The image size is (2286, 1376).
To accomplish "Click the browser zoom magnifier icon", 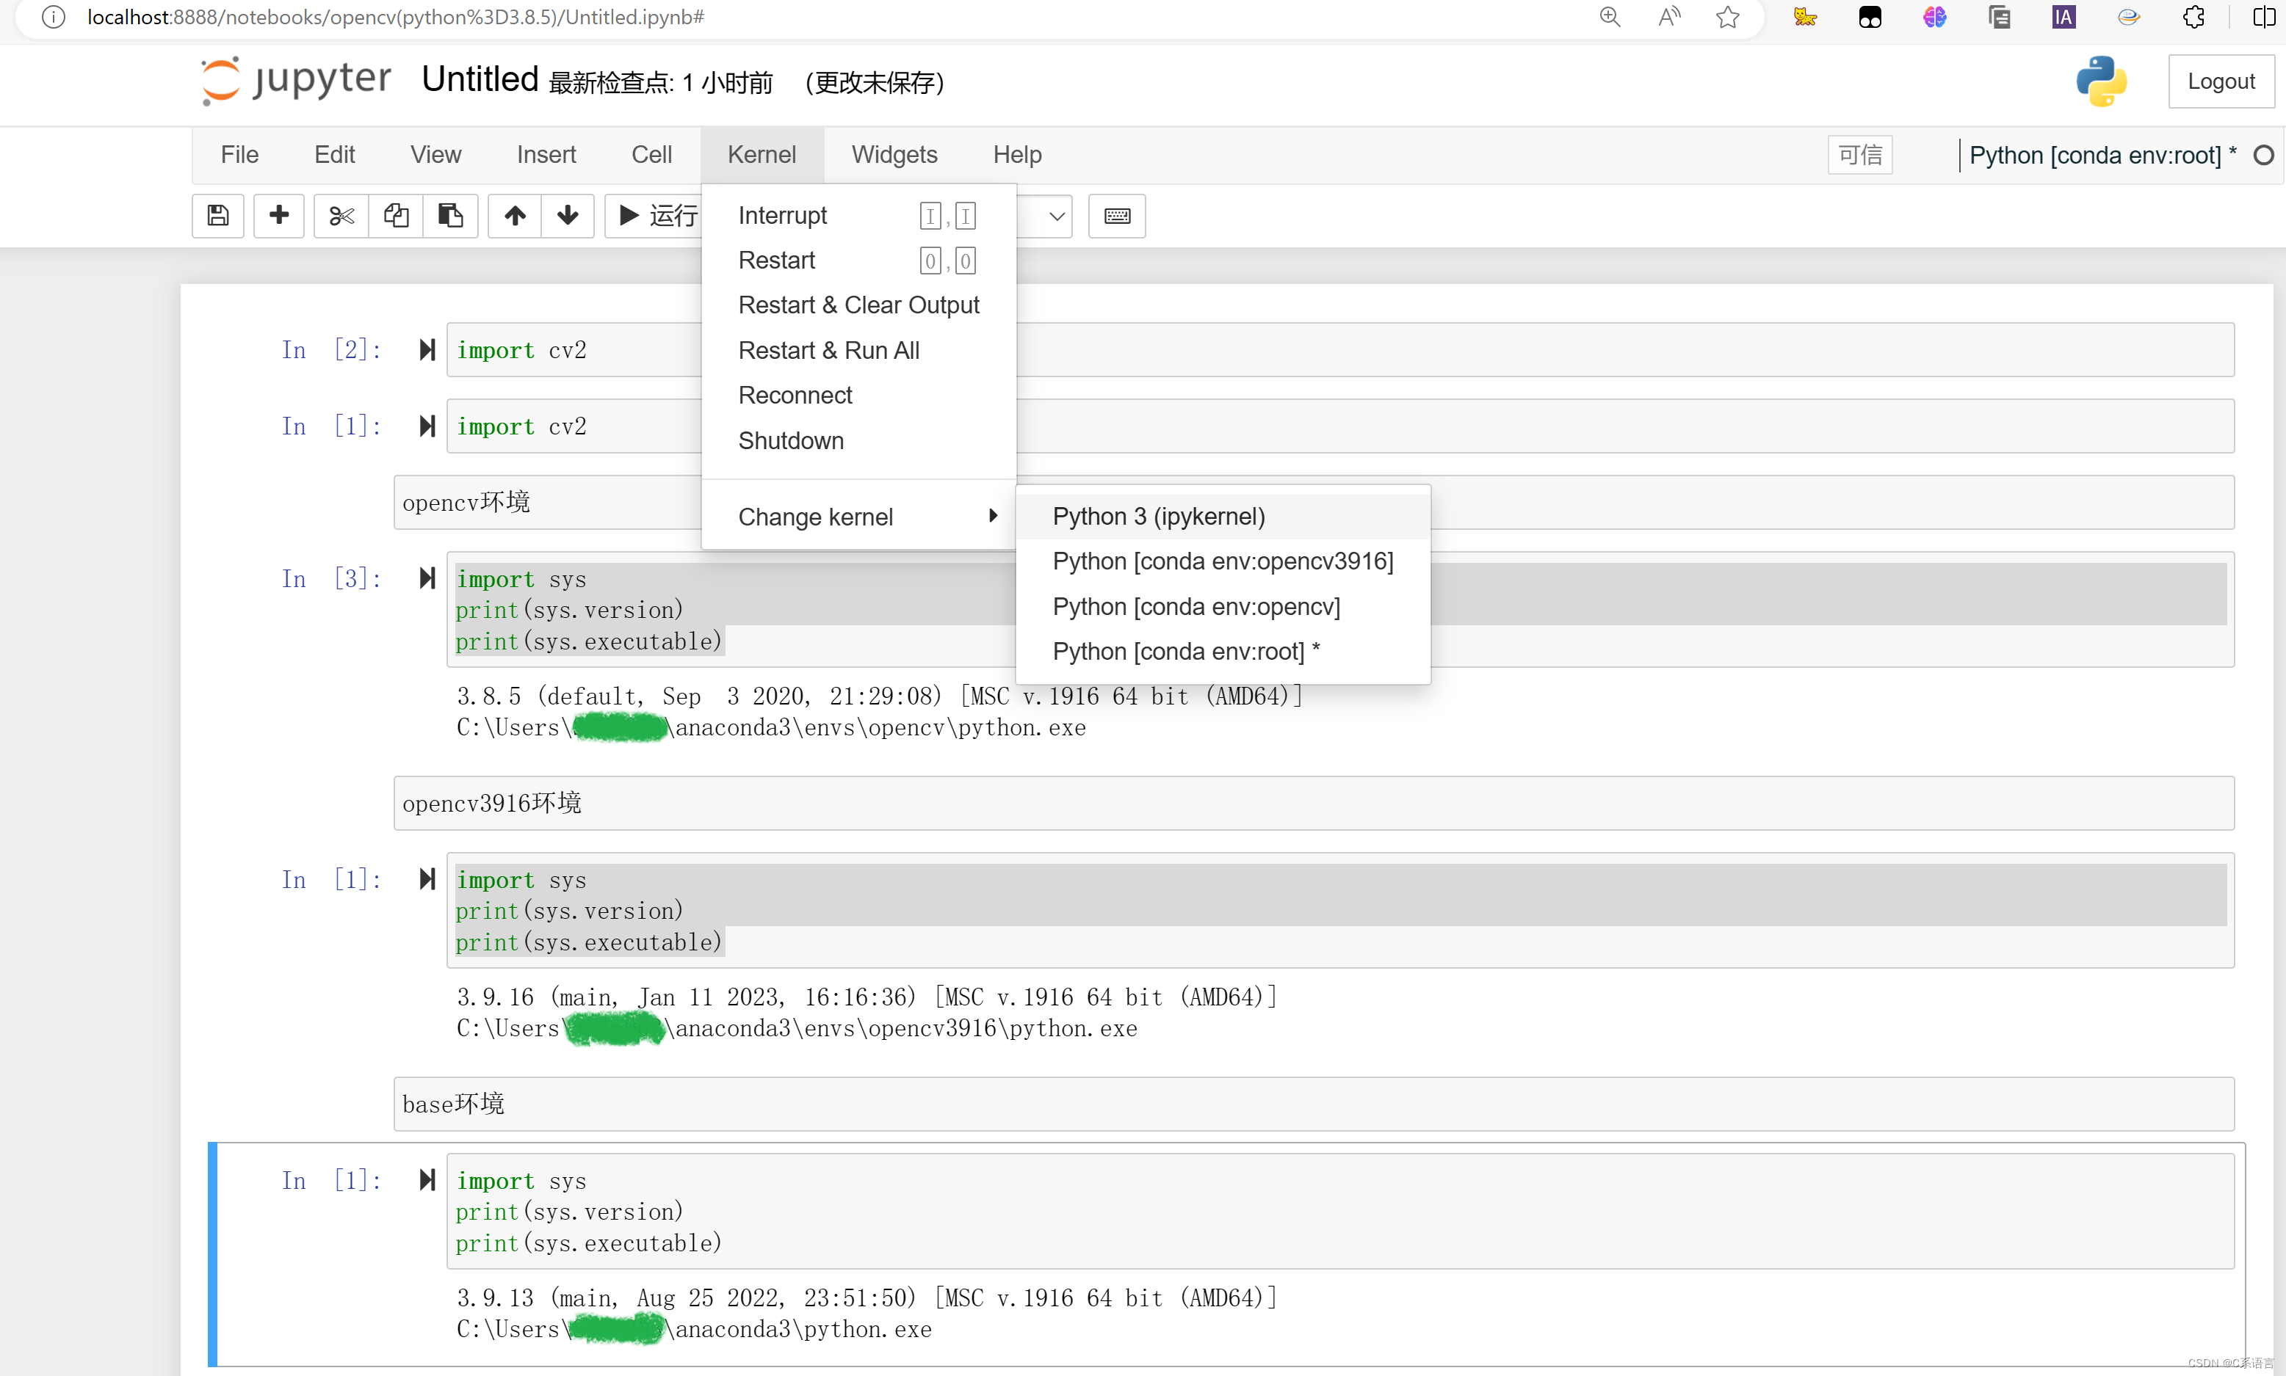I will point(1610,17).
